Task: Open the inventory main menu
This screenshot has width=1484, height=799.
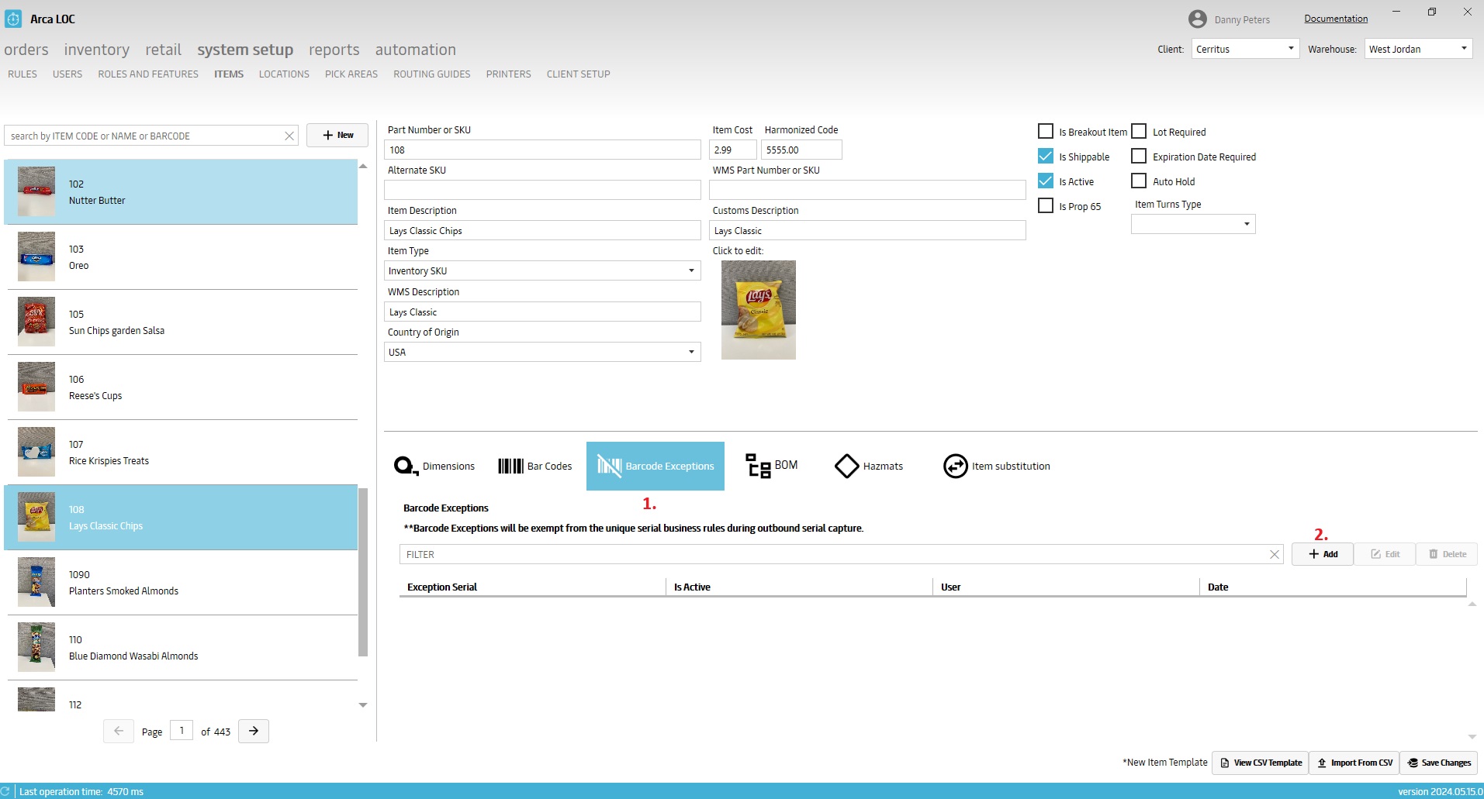Action: tap(97, 50)
